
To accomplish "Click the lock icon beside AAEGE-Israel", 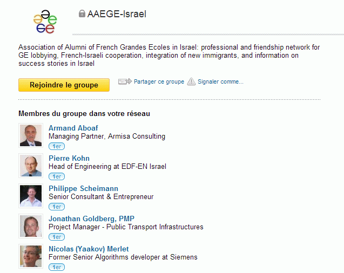I will pos(82,13).
